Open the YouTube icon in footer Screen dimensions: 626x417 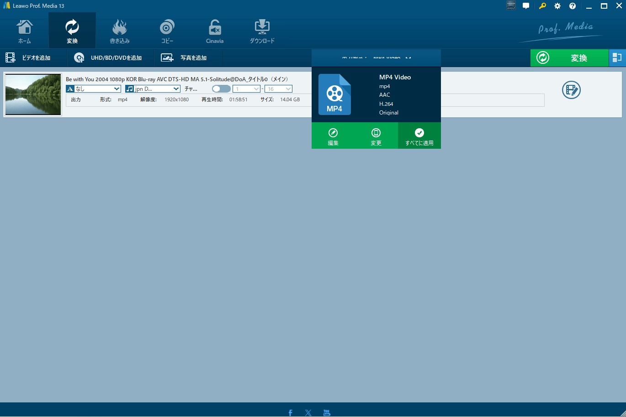[x=327, y=413]
